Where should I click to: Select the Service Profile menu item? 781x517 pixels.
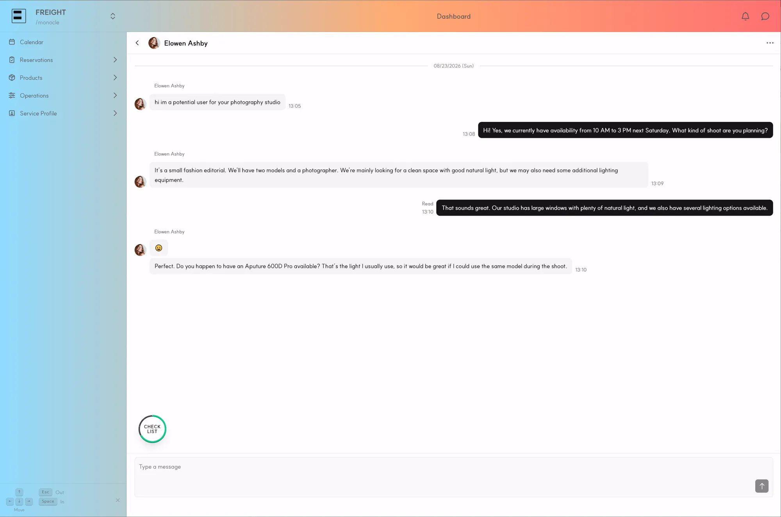(63, 113)
